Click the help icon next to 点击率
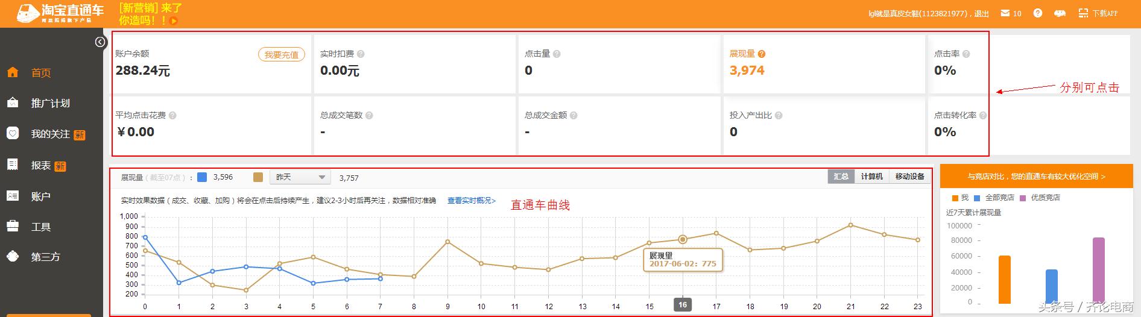Viewport: 1141px width, 317px height. point(966,54)
